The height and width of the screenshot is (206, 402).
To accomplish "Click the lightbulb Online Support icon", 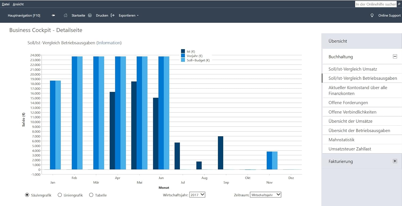I will pyautogui.click(x=372, y=15).
